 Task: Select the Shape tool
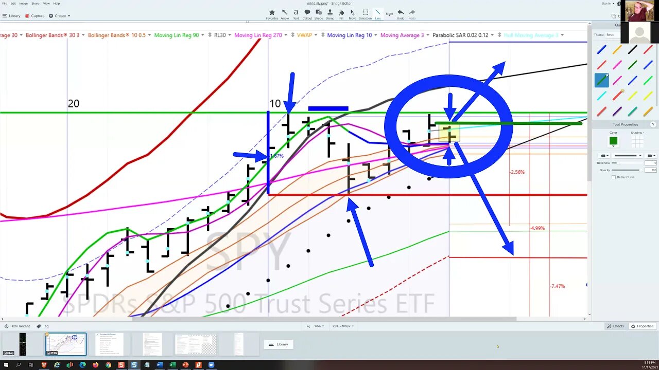(319, 14)
